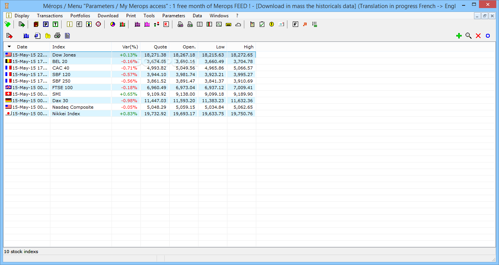This screenshot has height=265, width=499.
Task: Sort by the Open. column header
Action: coord(184,47)
